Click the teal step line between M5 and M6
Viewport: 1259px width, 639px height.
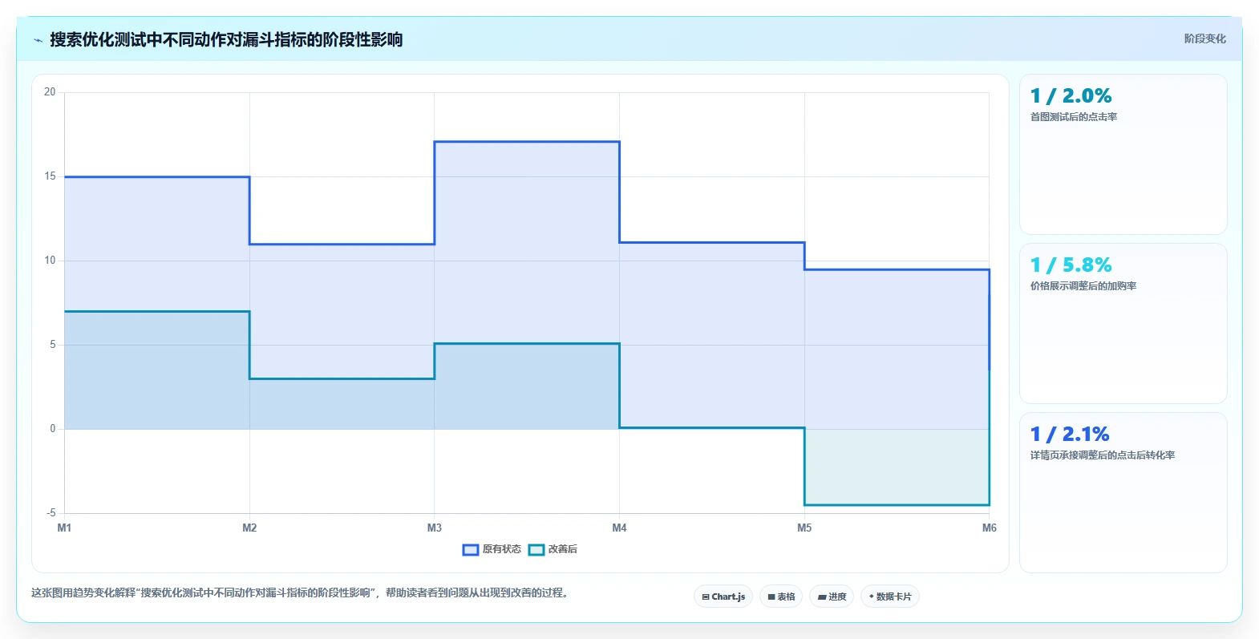pos(897,505)
